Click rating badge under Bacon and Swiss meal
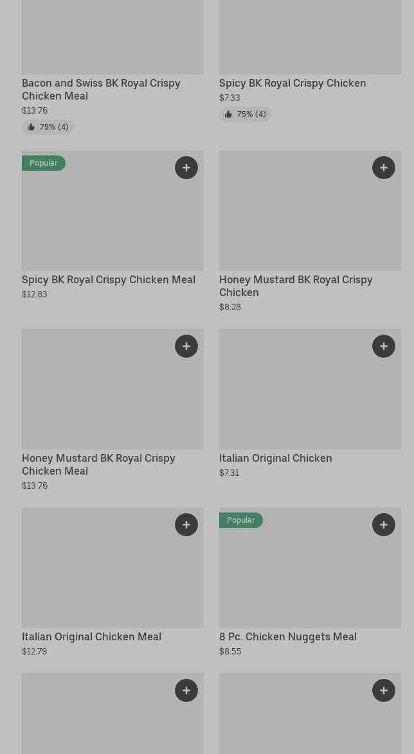The height and width of the screenshot is (754, 414). (x=48, y=127)
